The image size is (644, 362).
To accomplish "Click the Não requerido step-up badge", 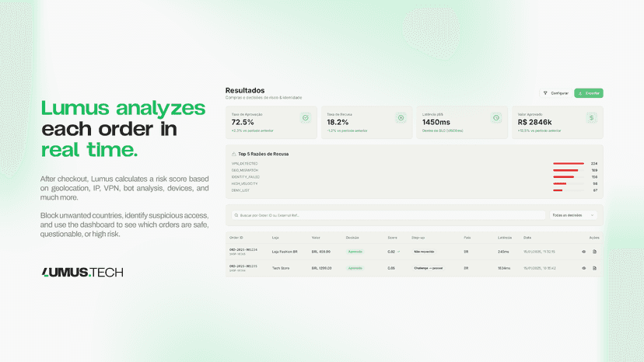I will pyautogui.click(x=424, y=252).
